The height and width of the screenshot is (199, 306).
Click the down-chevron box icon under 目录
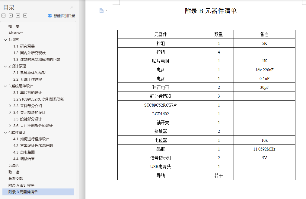[4, 16]
